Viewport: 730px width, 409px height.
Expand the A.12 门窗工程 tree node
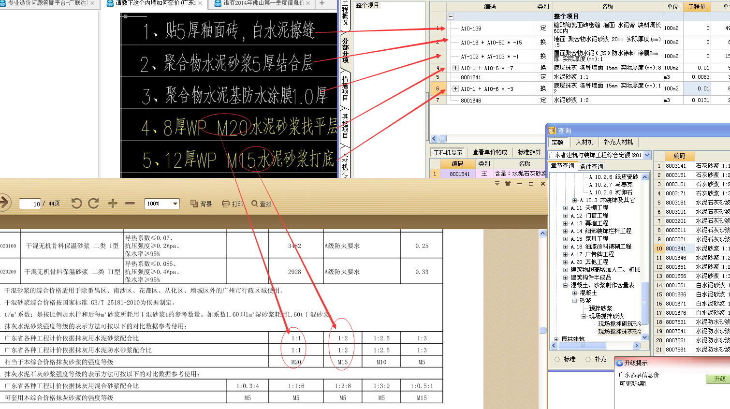[x=565, y=216]
